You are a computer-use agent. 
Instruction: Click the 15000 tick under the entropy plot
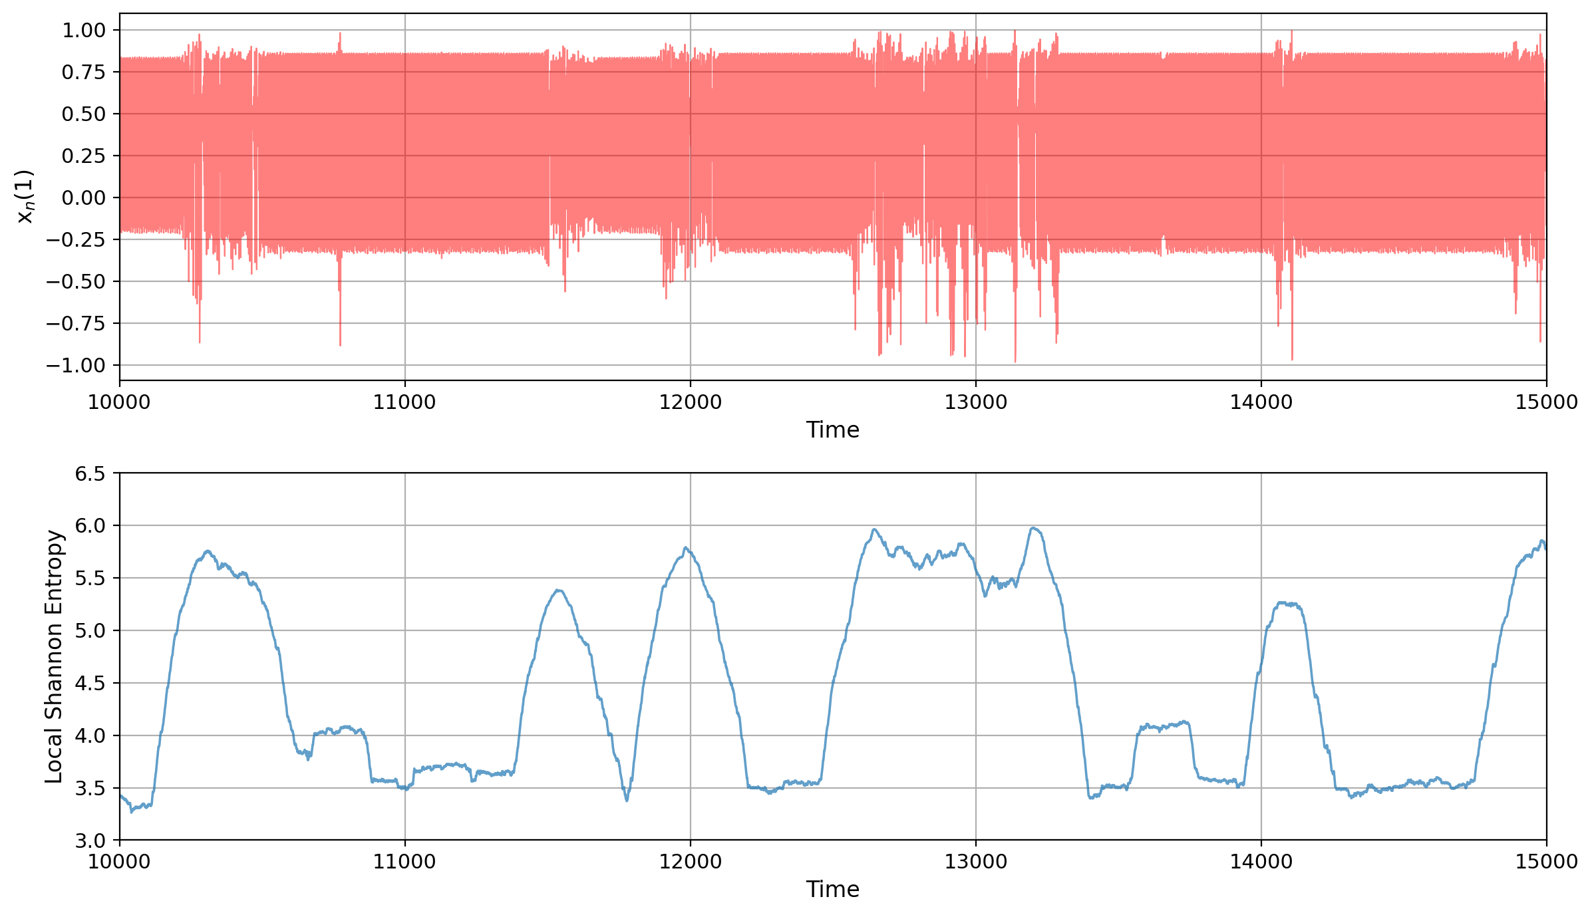(x=1545, y=862)
